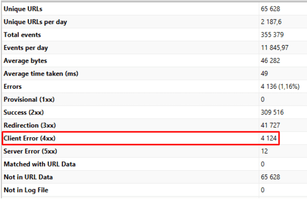Image resolution: width=307 pixels, height=199 pixels.
Task: Click the Not in Log File row
Action: (x=154, y=190)
